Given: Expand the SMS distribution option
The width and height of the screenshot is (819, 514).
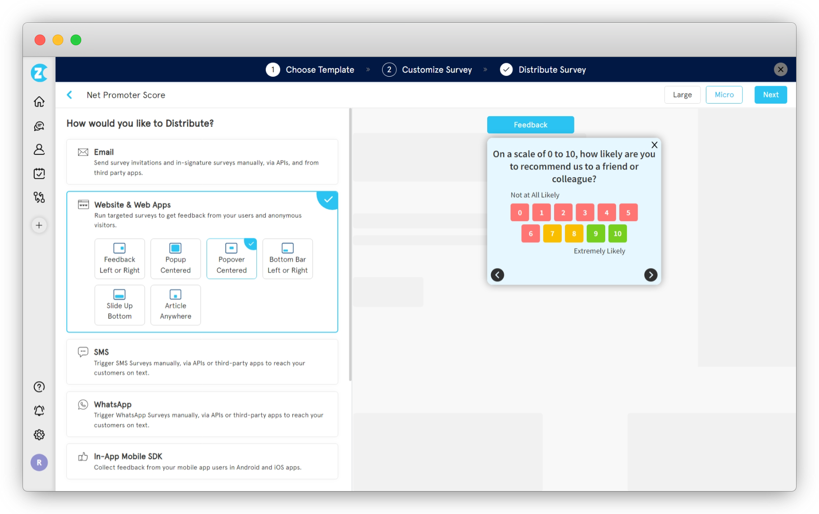Looking at the screenshot, I should 202,362.
